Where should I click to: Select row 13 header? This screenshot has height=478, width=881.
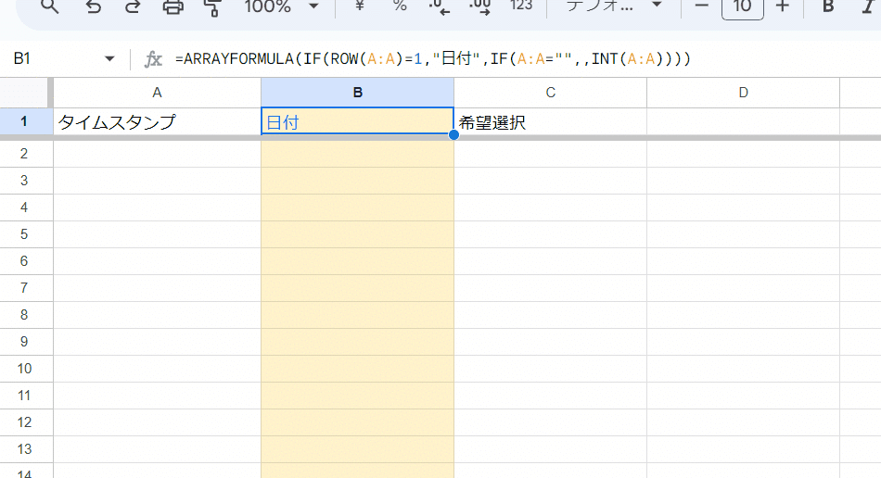pos(24,449)
